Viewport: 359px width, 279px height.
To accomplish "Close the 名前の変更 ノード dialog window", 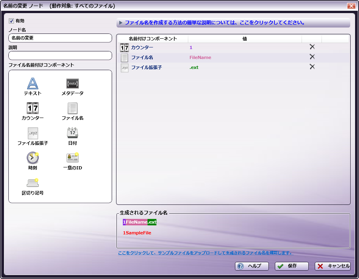I will coord(351,6).
